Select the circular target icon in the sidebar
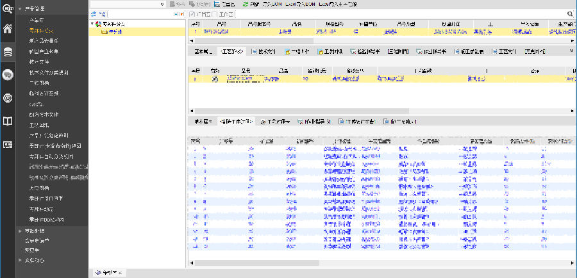 [8, 97]
